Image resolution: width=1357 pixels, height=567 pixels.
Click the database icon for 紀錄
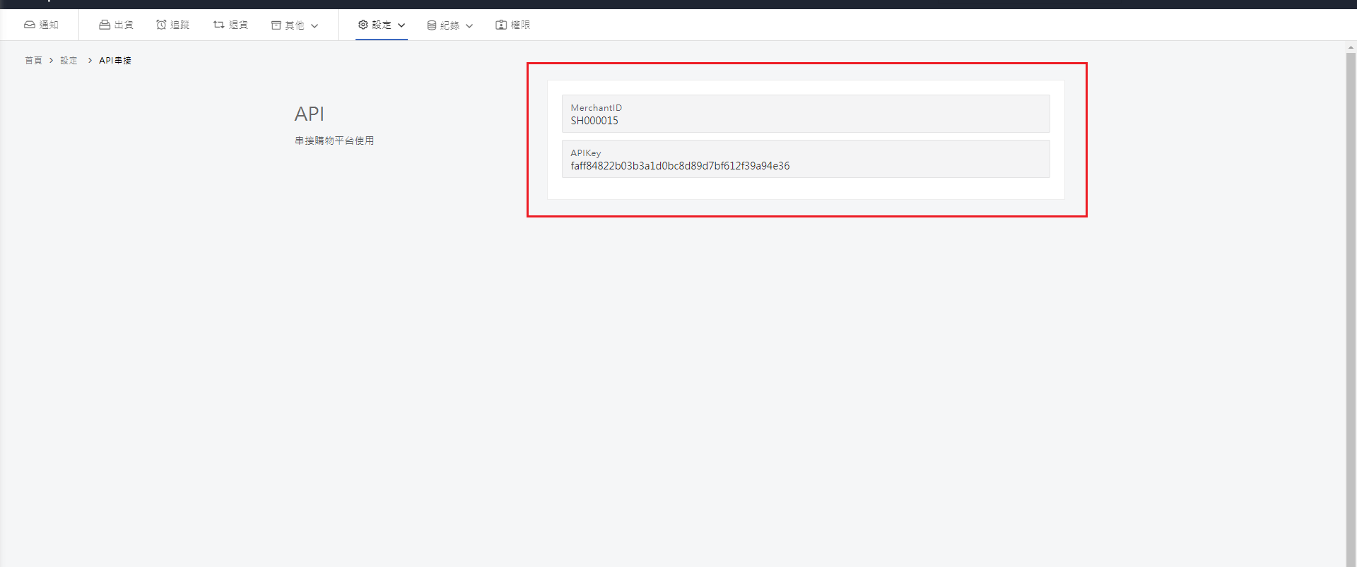(431, 25)
